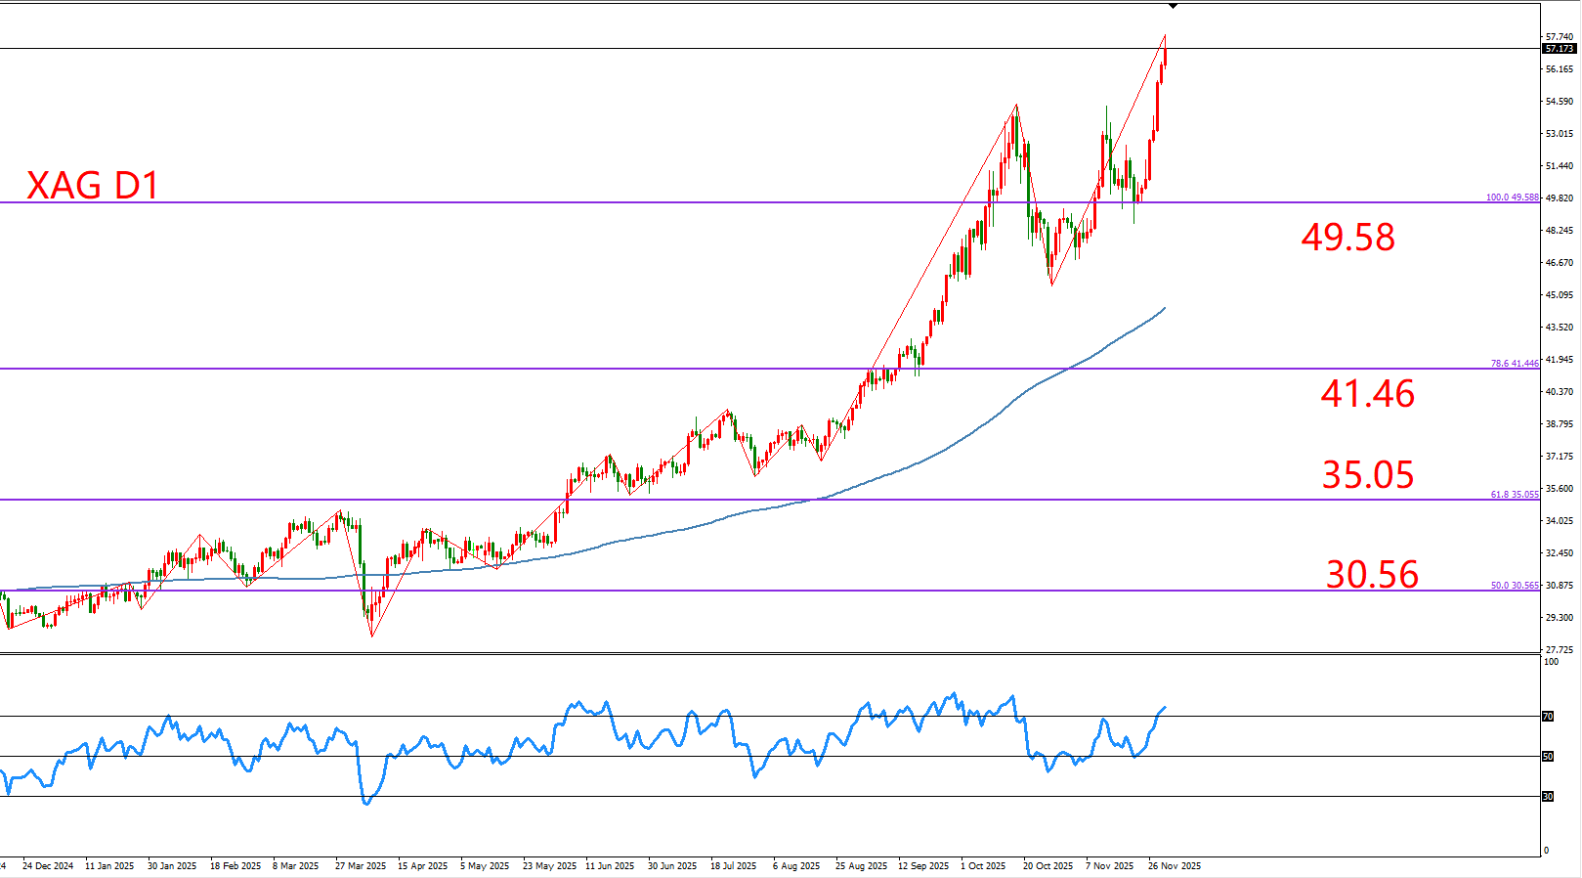Click Fibonacci level label 50.0 30.565
The height and width of the screenshot is (878, 1582).
click(1514, 586)
